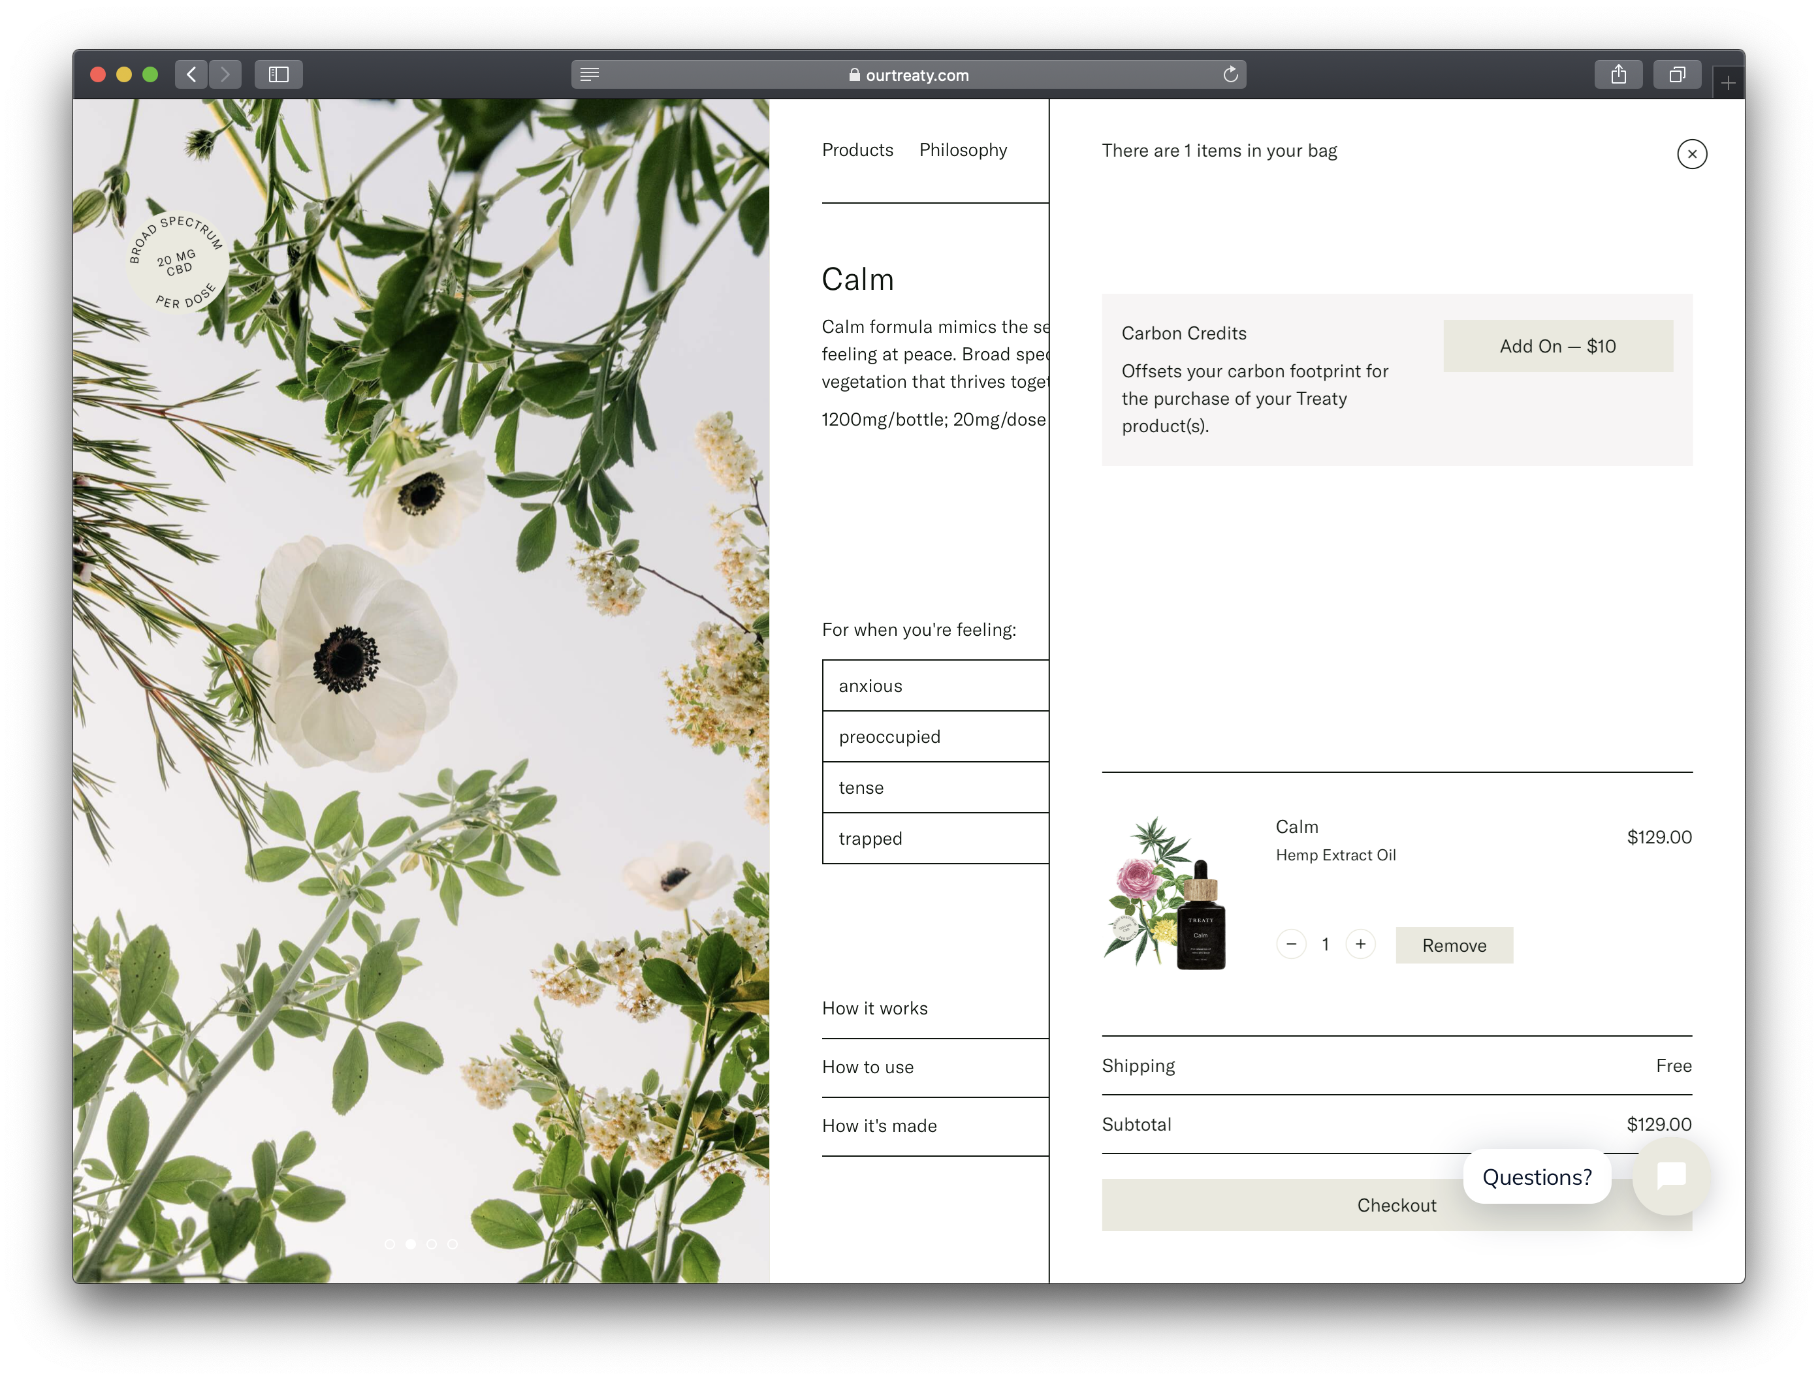Click the Safari back arrow button
This screenshot has height=1380, width=1818.
(191, 75)
